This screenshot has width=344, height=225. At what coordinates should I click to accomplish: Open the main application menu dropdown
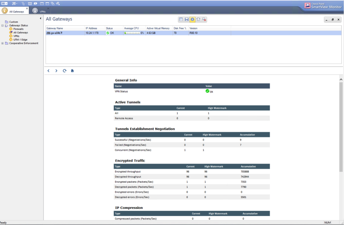click(4, 4)
